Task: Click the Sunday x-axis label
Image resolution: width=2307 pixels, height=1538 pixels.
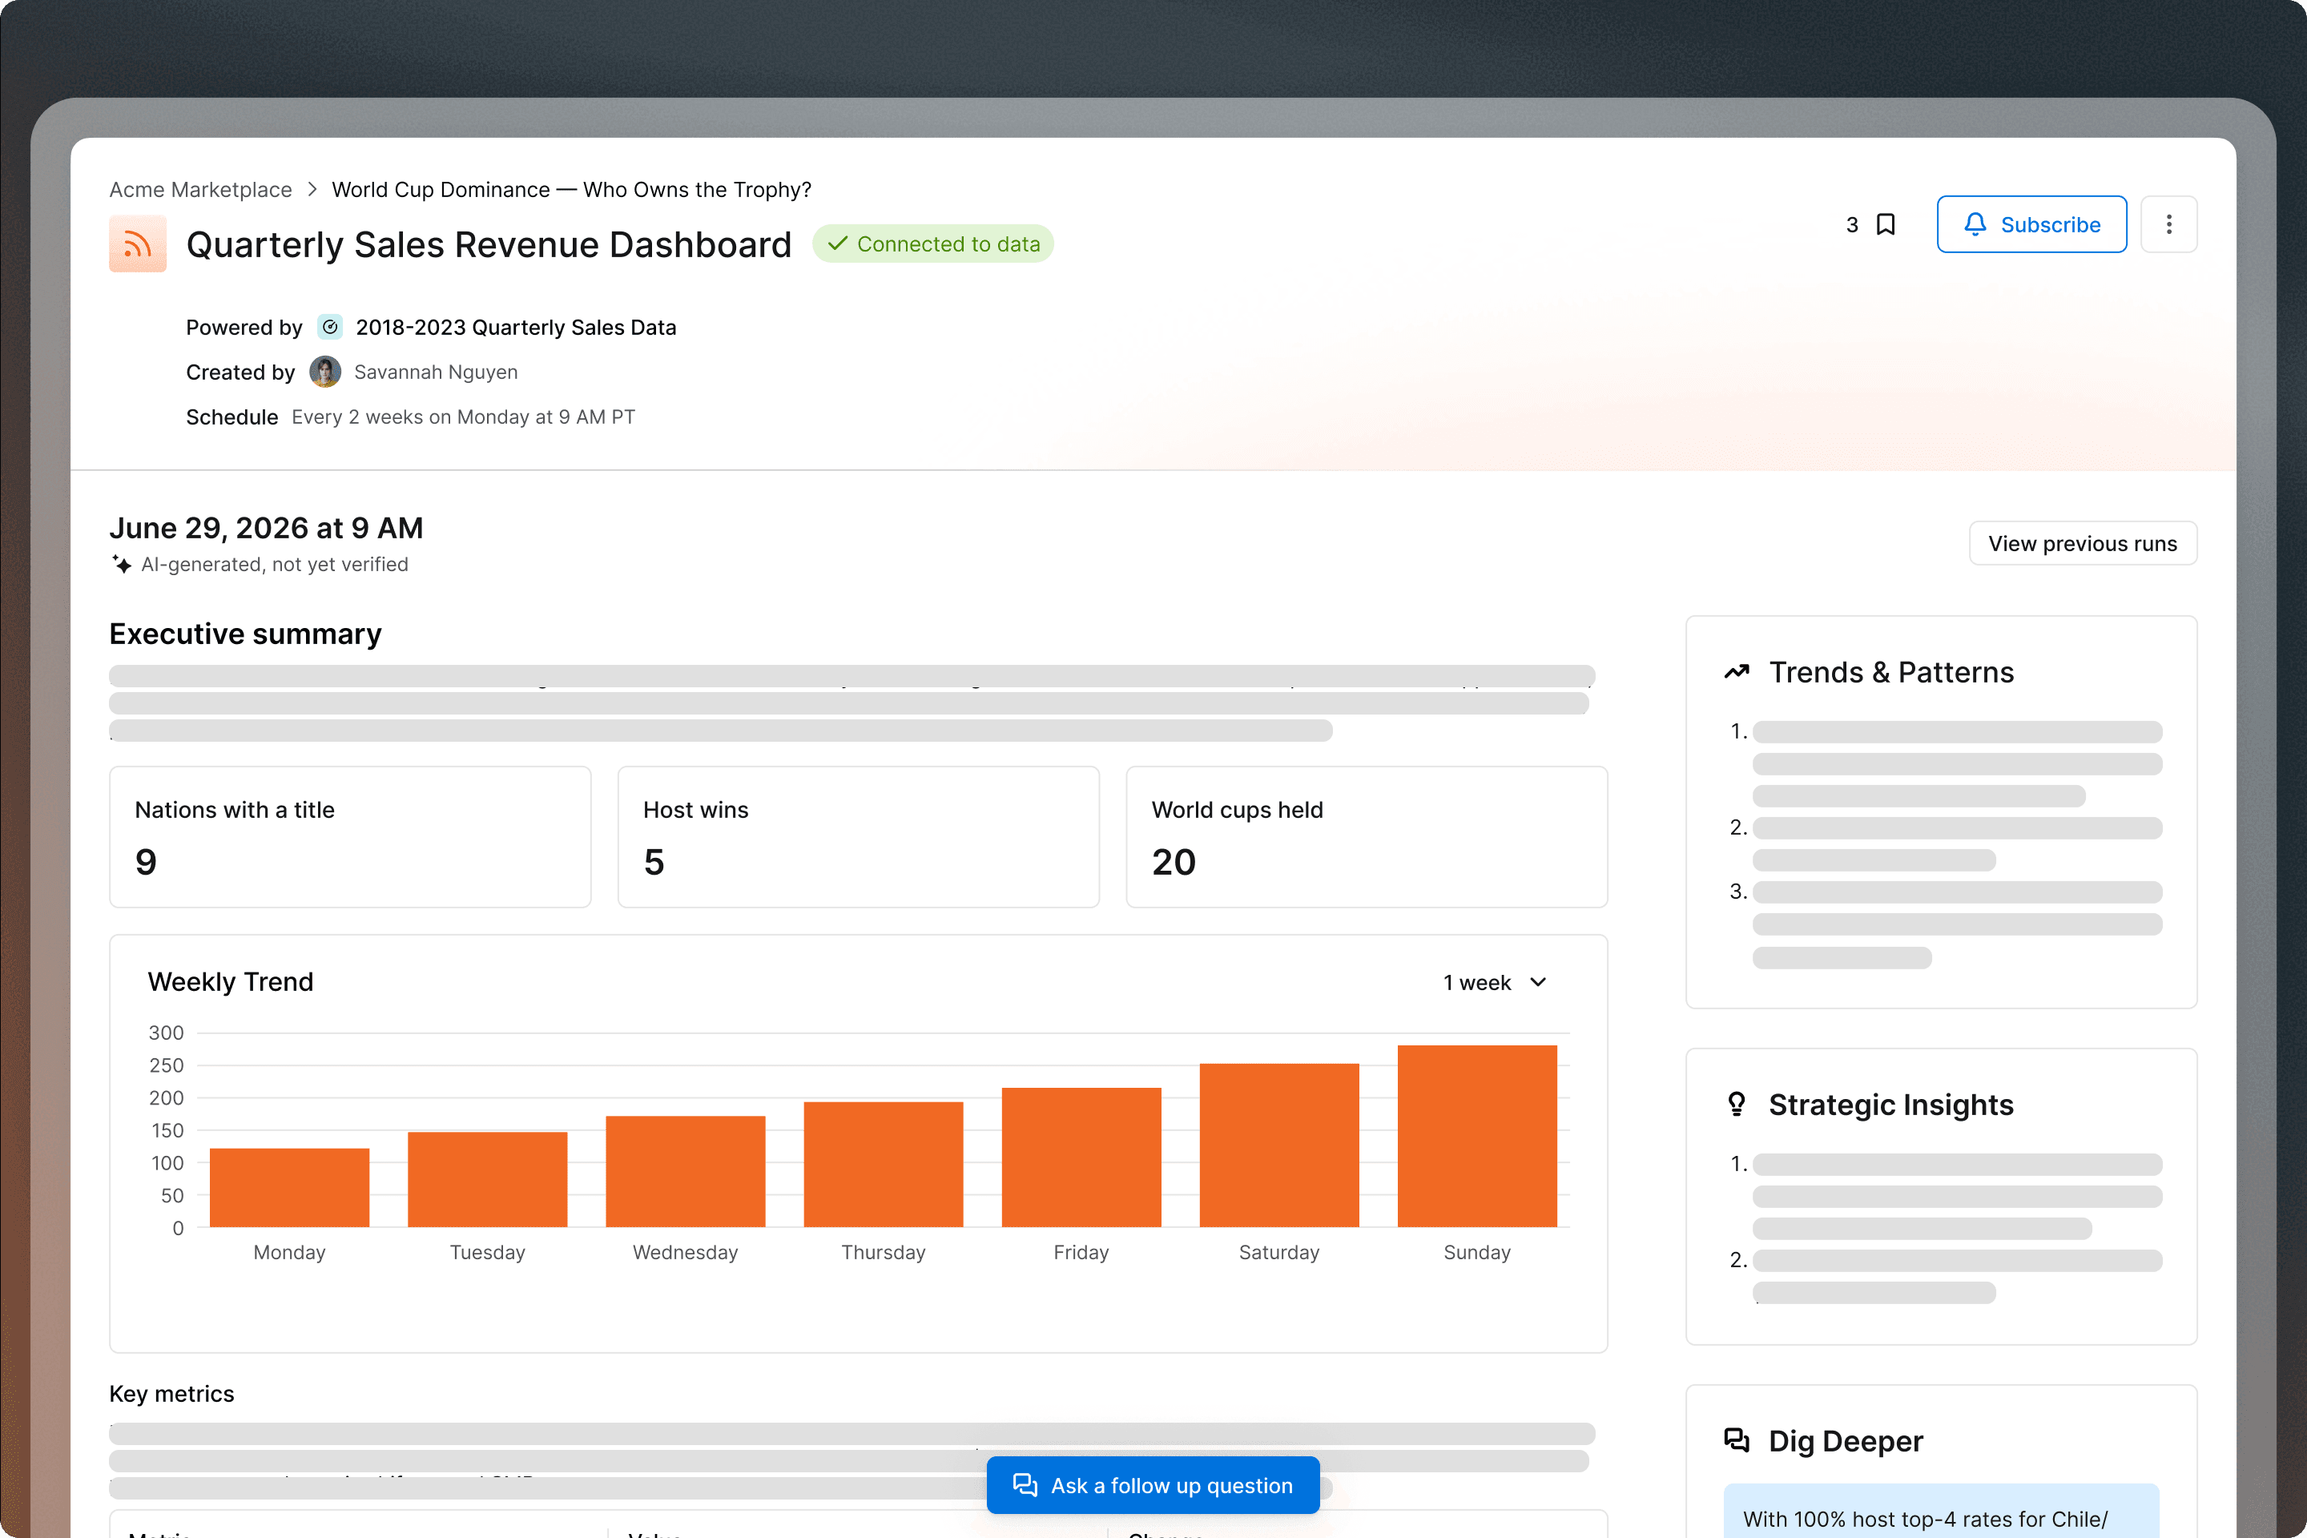Action: coord(1477,1251)
